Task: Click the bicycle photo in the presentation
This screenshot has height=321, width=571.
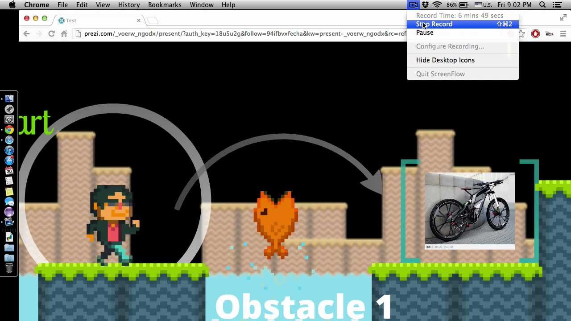Action: pos(469,209)
